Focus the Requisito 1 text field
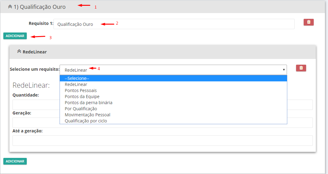The height and width of the screenshot is (174, 328). pyautogui.click(x=174, y=24)
